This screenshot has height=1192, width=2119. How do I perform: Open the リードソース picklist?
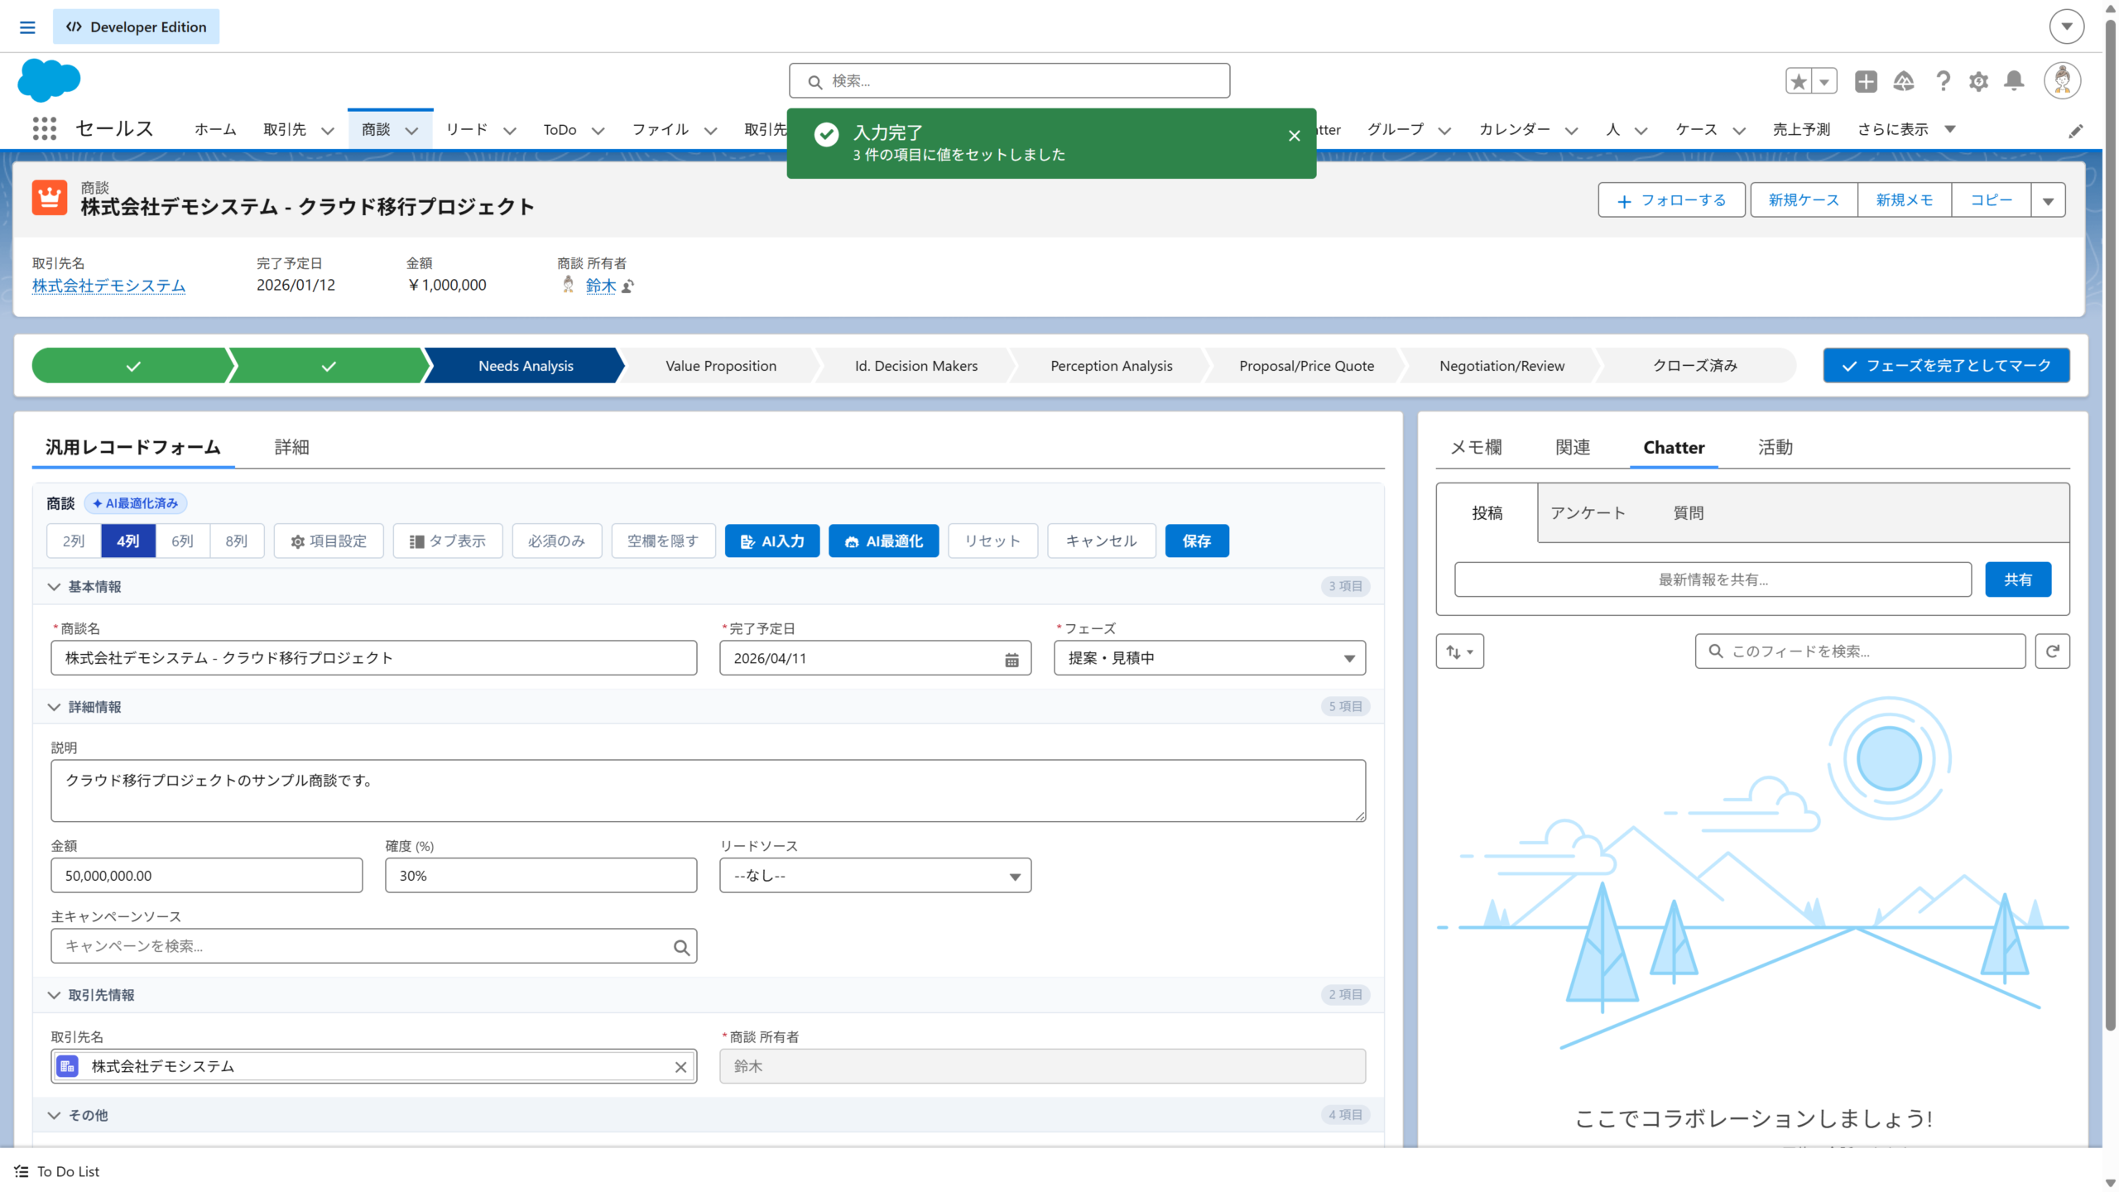(875, 876)
